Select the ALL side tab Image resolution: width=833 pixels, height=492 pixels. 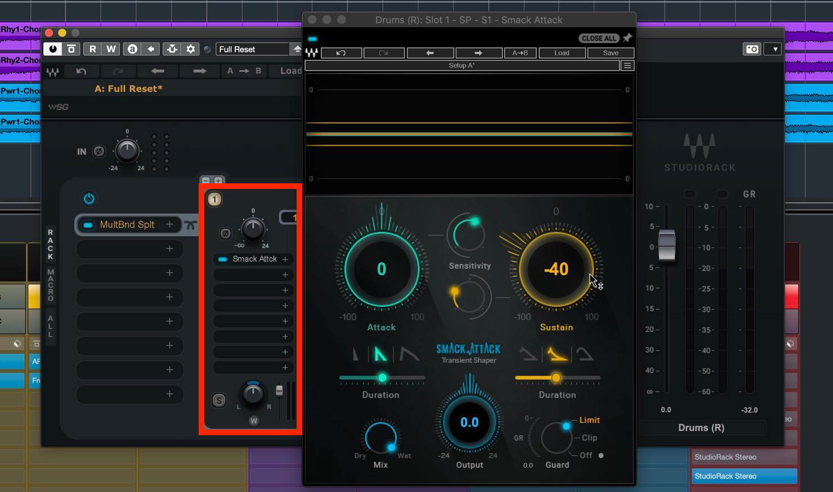pos(51,326)
